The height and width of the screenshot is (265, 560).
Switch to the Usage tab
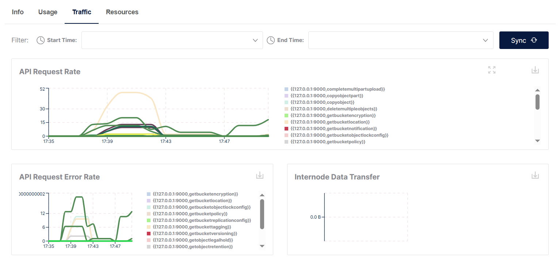(48, 12)
